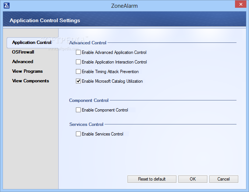Go to View Programs

click(28, 71)
